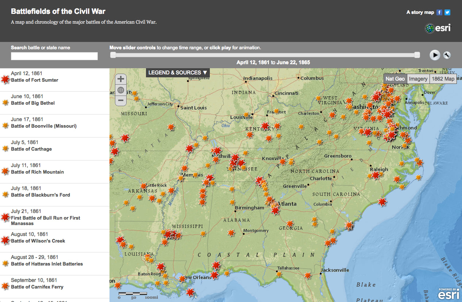This screenshot has height=302, width=462.
Task: Click the Fort Sumter star icon in list
Action: click(5, 79)
